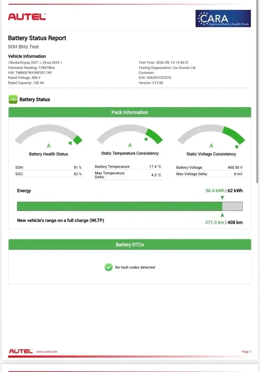The height and width of the screenshot is (372, 260).
Task: Click the Static Temperature Consistency gauge
Action: (130, 134)
